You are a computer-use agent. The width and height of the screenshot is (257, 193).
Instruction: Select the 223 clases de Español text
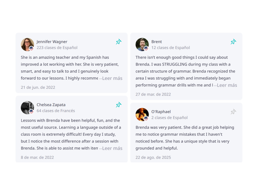[x=57, y=48]
